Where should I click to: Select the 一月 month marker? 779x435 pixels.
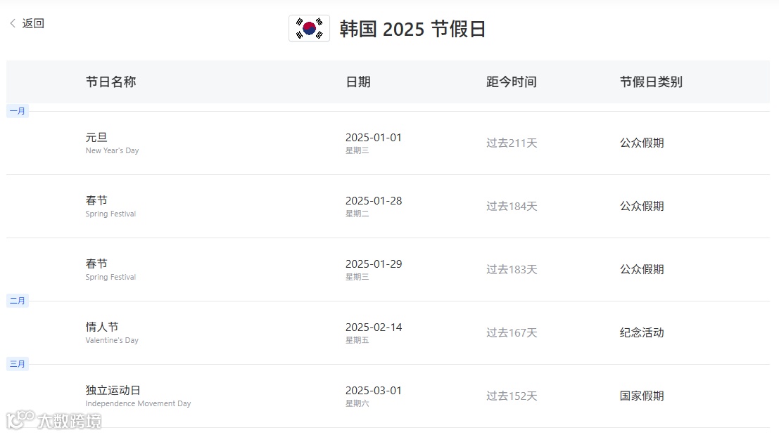pyautogui.click(x=18, y=111)
